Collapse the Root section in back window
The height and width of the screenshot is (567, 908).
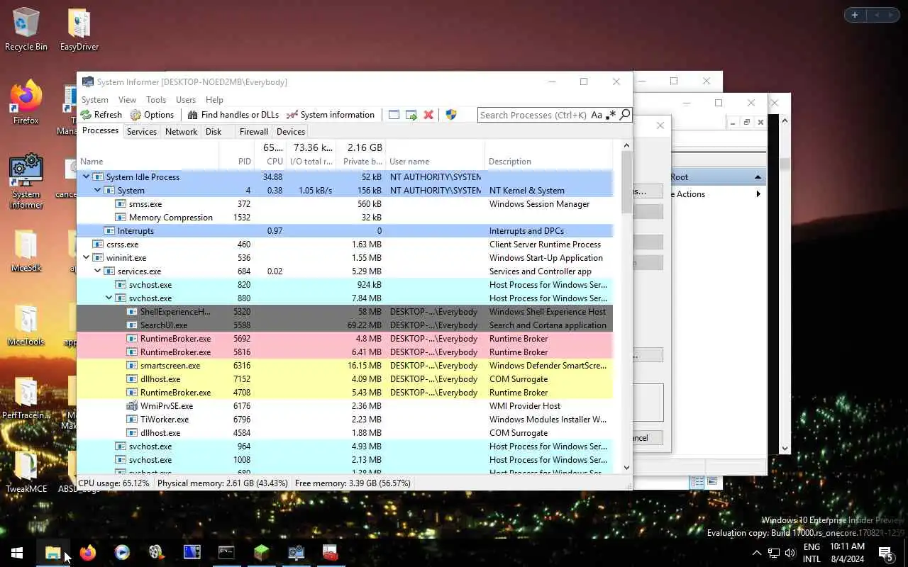758,177
